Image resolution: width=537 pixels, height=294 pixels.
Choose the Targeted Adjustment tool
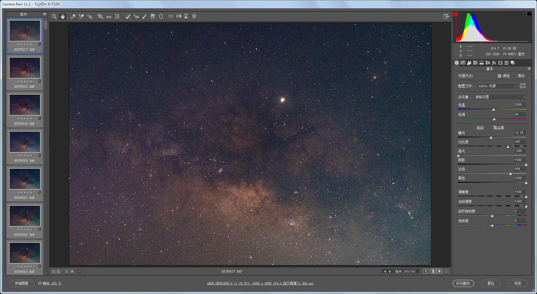(90, 16)
